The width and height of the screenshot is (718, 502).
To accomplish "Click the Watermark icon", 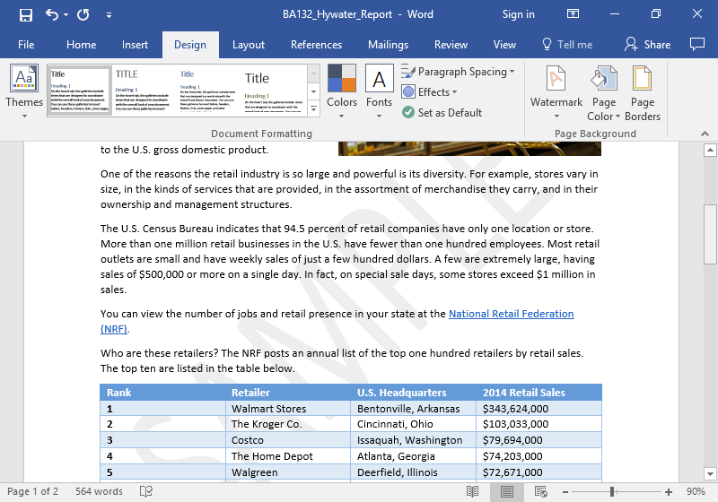I will (556, 89).
